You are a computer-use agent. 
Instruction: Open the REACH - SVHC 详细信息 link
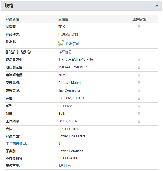tap(65, 52)
